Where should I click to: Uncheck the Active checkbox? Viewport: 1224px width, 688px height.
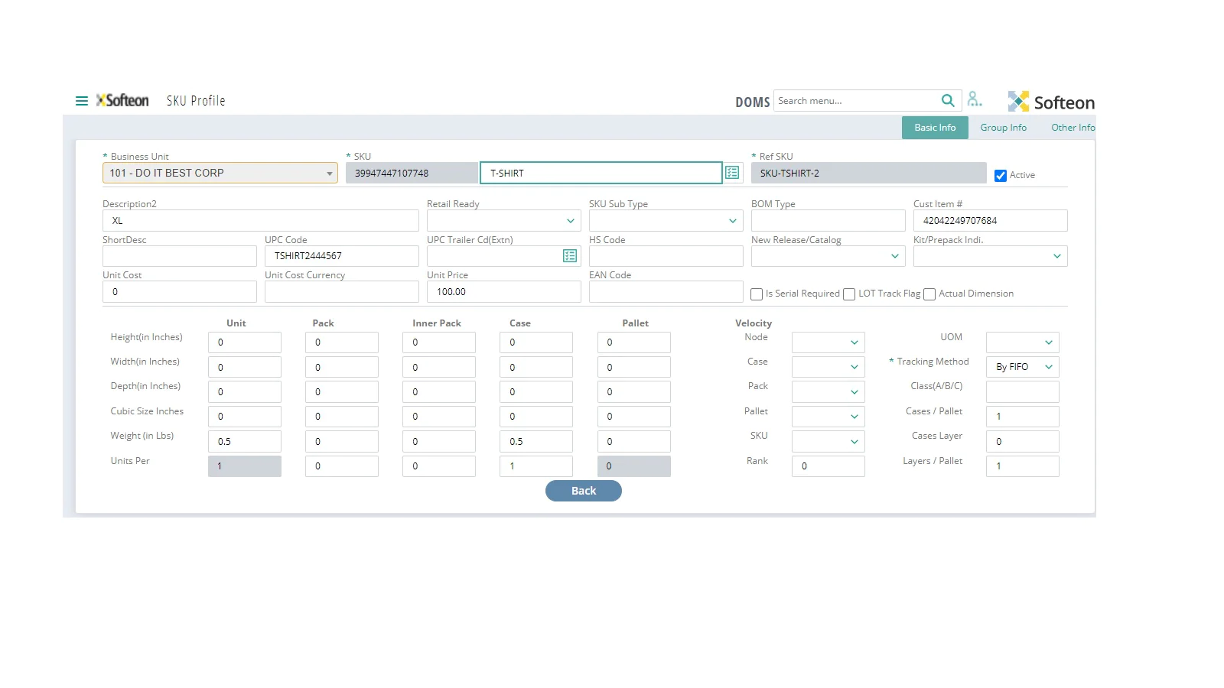(1001, 176)
